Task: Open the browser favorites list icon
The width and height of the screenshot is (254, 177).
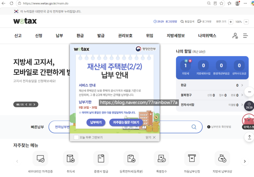Action: 229,3
